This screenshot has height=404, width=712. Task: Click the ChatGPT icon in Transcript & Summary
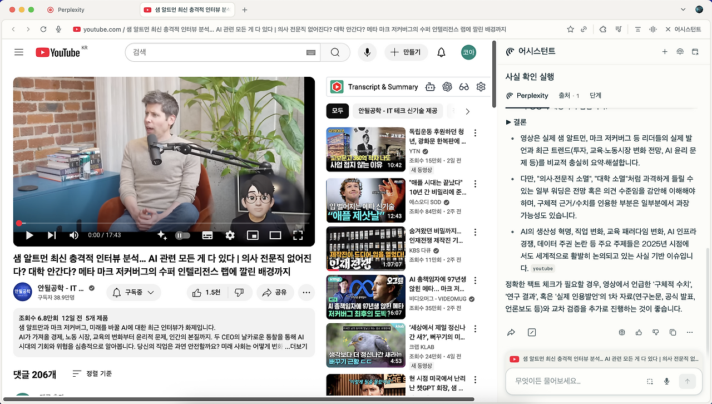coord(447,87)
